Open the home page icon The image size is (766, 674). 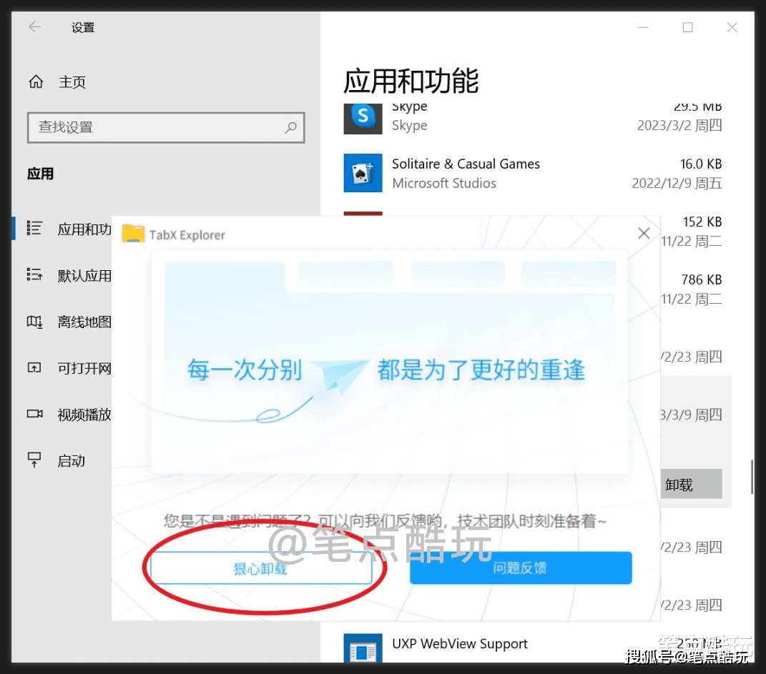[x=36, y=81]
